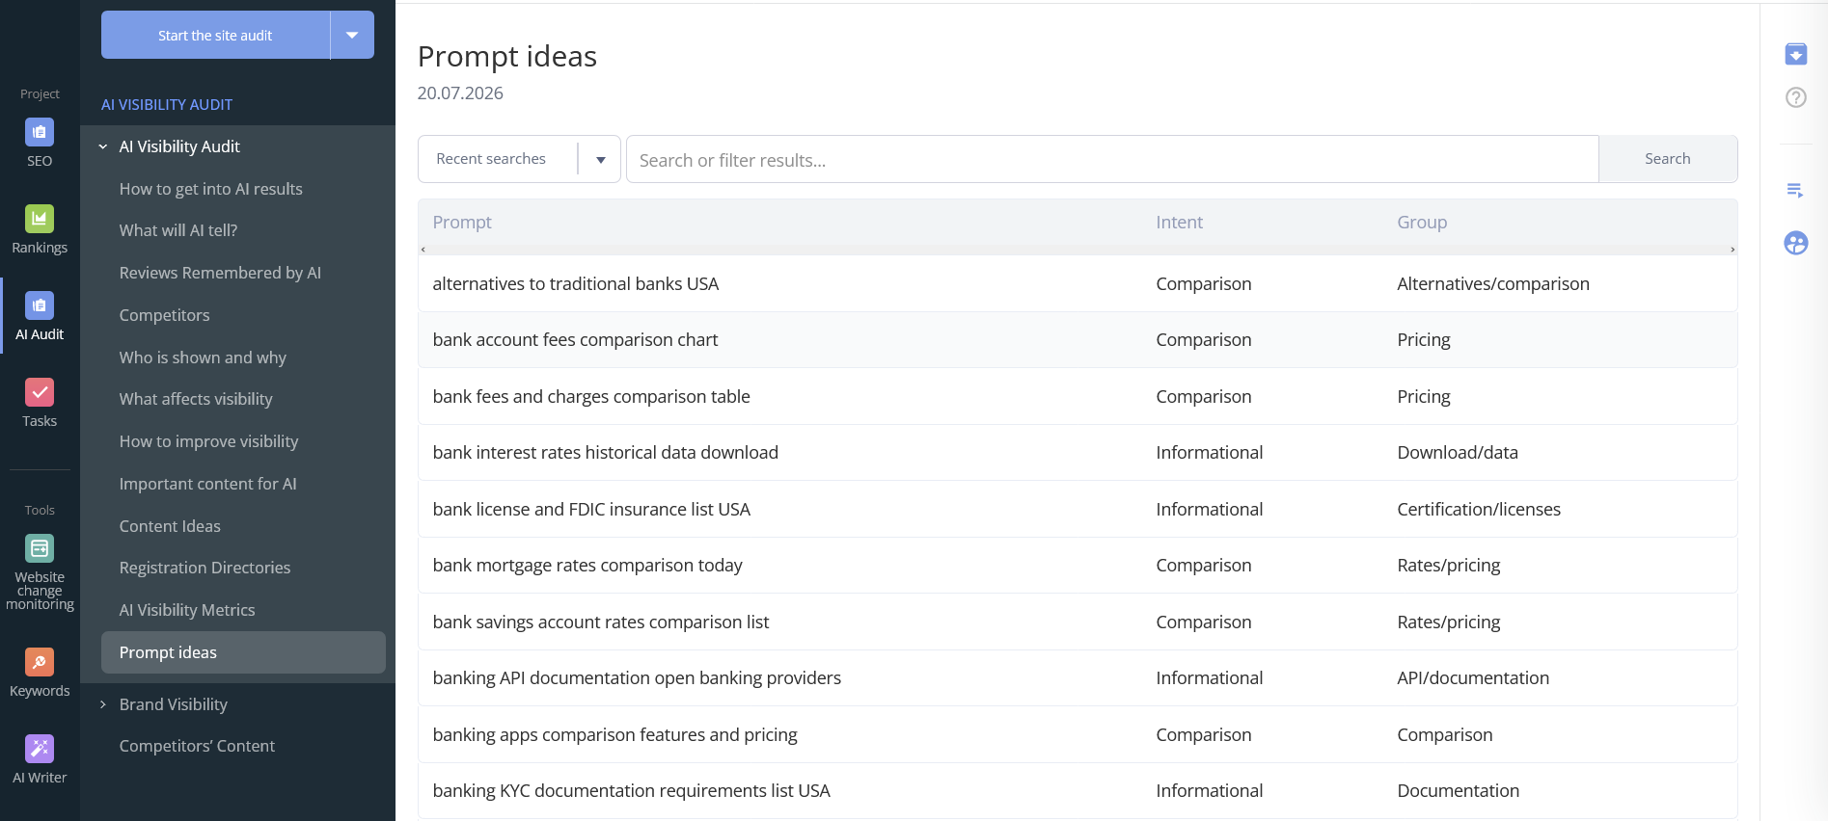
Task: Select 'alternatives to traditional banks USA' prompt
Action: tap(575, 284)
